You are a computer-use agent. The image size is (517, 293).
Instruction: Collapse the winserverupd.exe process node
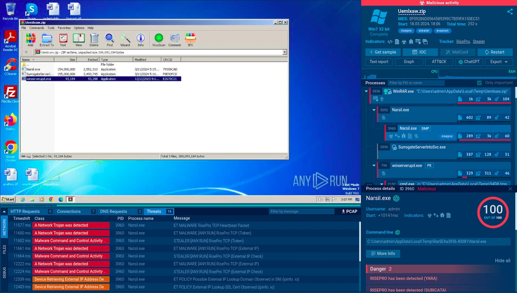click(374, 165)
